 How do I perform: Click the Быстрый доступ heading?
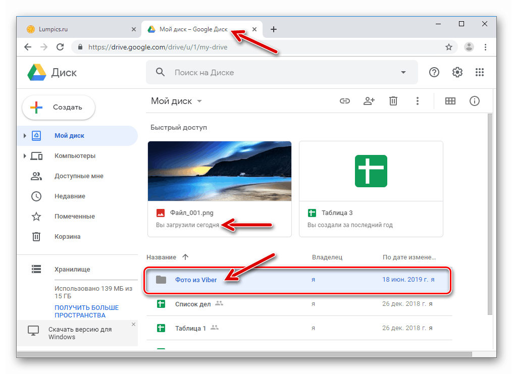[x=179, y=128]
